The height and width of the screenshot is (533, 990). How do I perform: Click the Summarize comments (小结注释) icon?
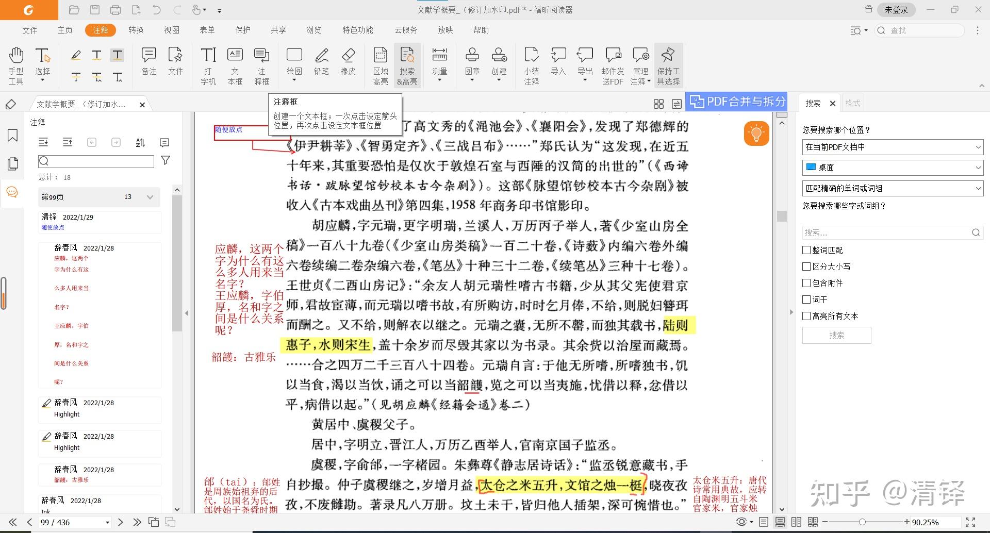click(532, 65)
